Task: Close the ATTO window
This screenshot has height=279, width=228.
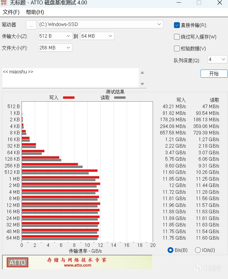Action: point(220,3)
